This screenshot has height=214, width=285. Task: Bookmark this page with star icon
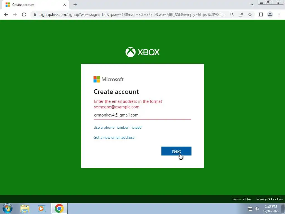pos(250,14)
